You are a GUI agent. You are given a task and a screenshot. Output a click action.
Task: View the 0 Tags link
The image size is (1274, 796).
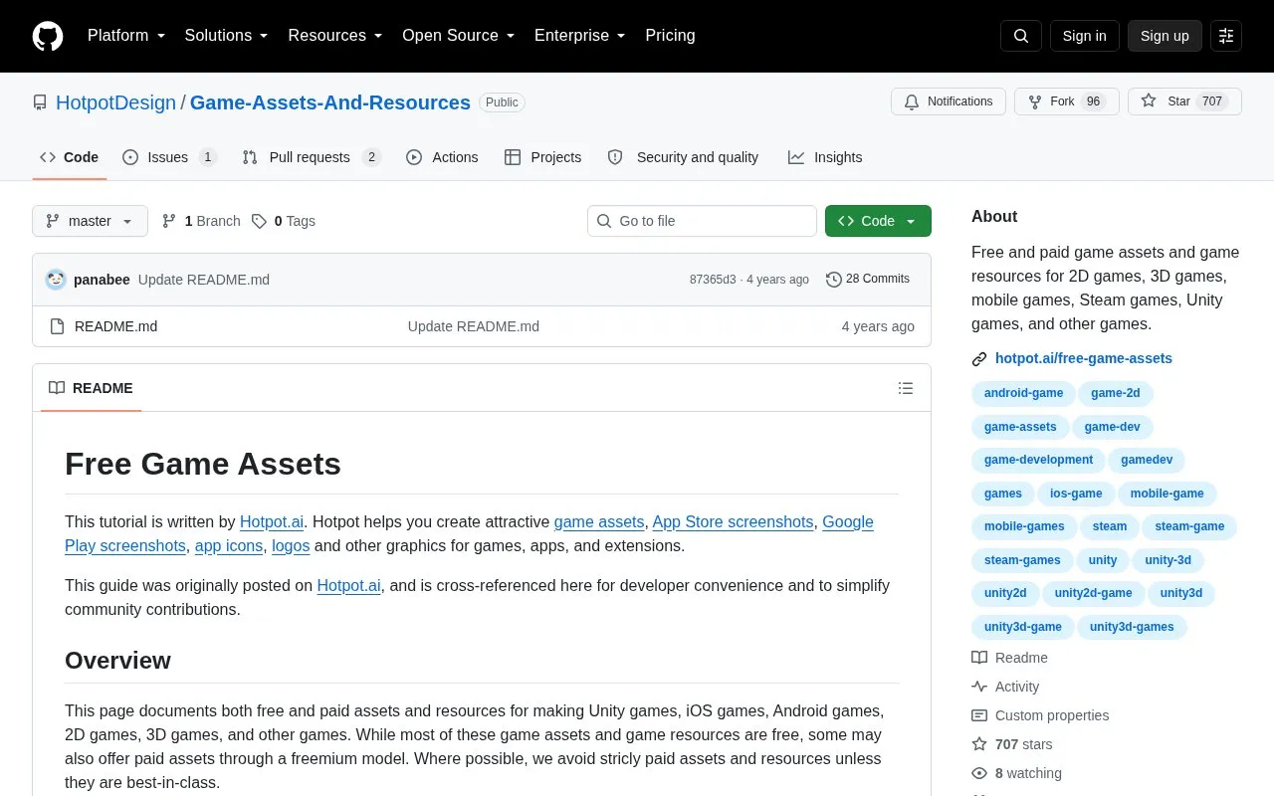coord(284,221)
